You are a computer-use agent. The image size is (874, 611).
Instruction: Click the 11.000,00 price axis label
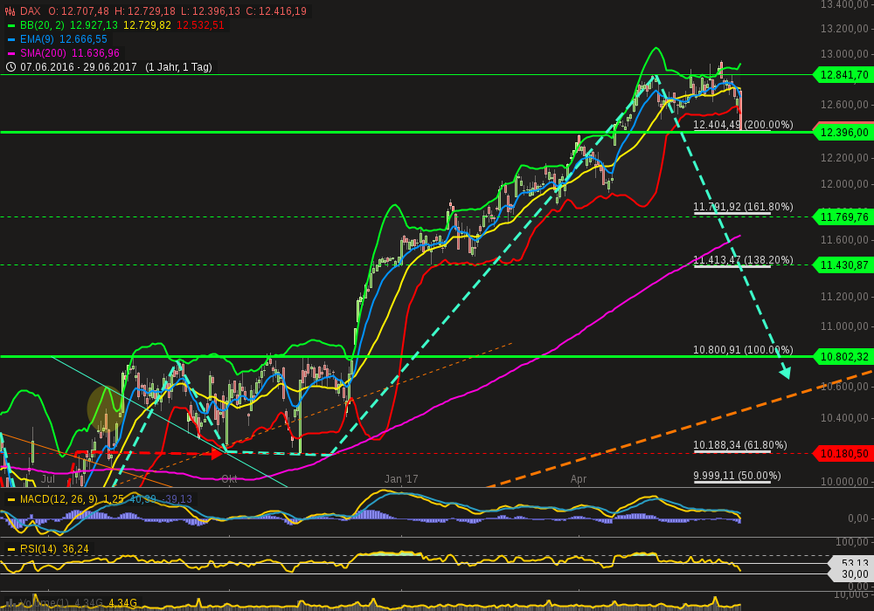point(844,326)
